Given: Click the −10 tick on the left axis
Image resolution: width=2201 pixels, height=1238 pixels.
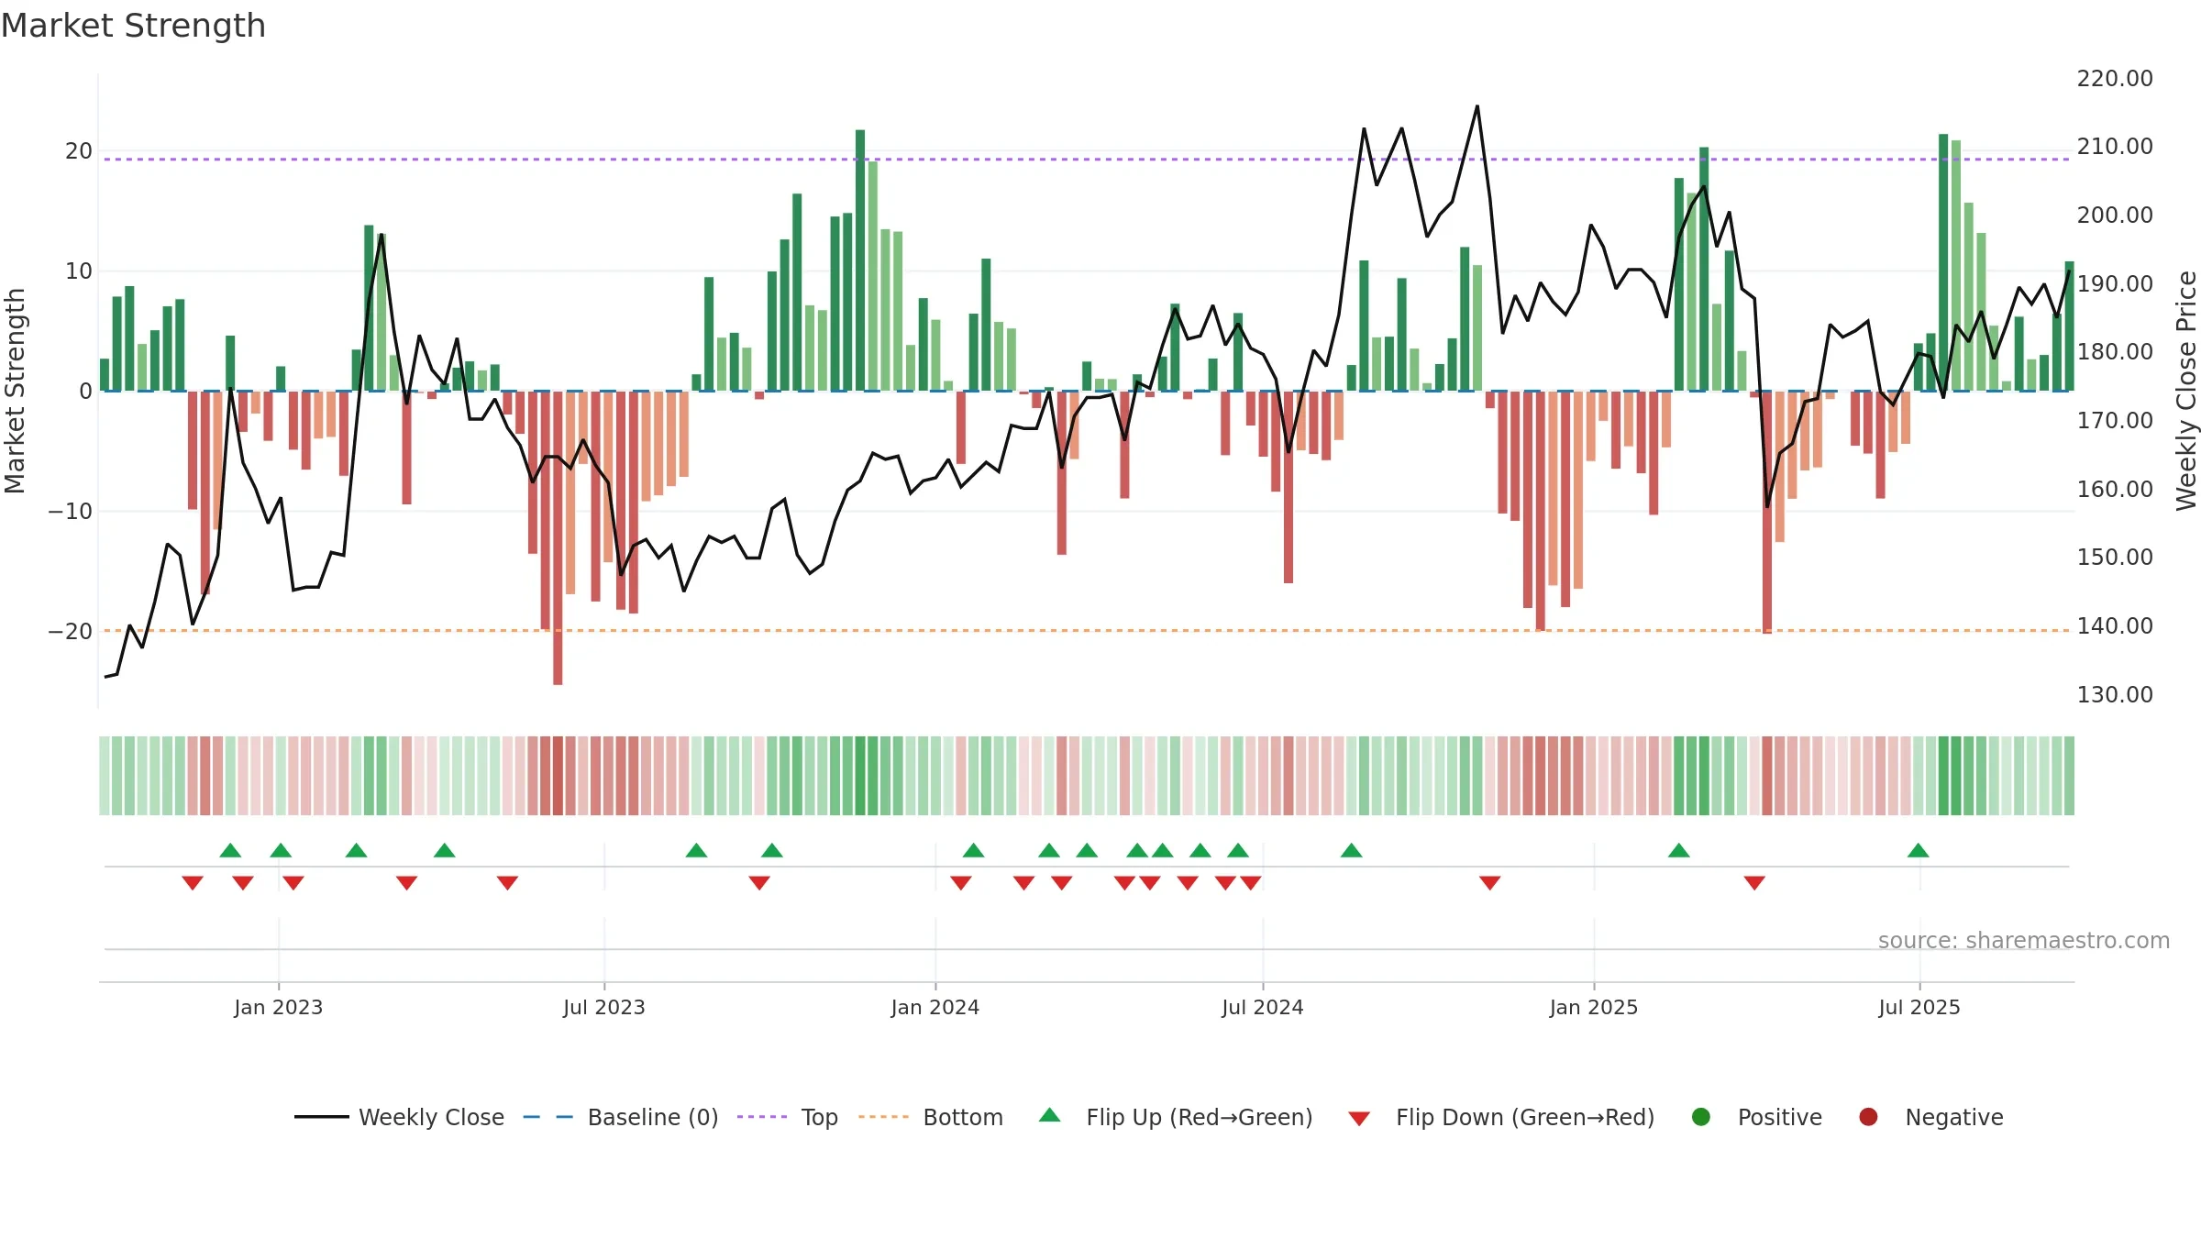Looking at the screenshot, I should coord(71,512).
